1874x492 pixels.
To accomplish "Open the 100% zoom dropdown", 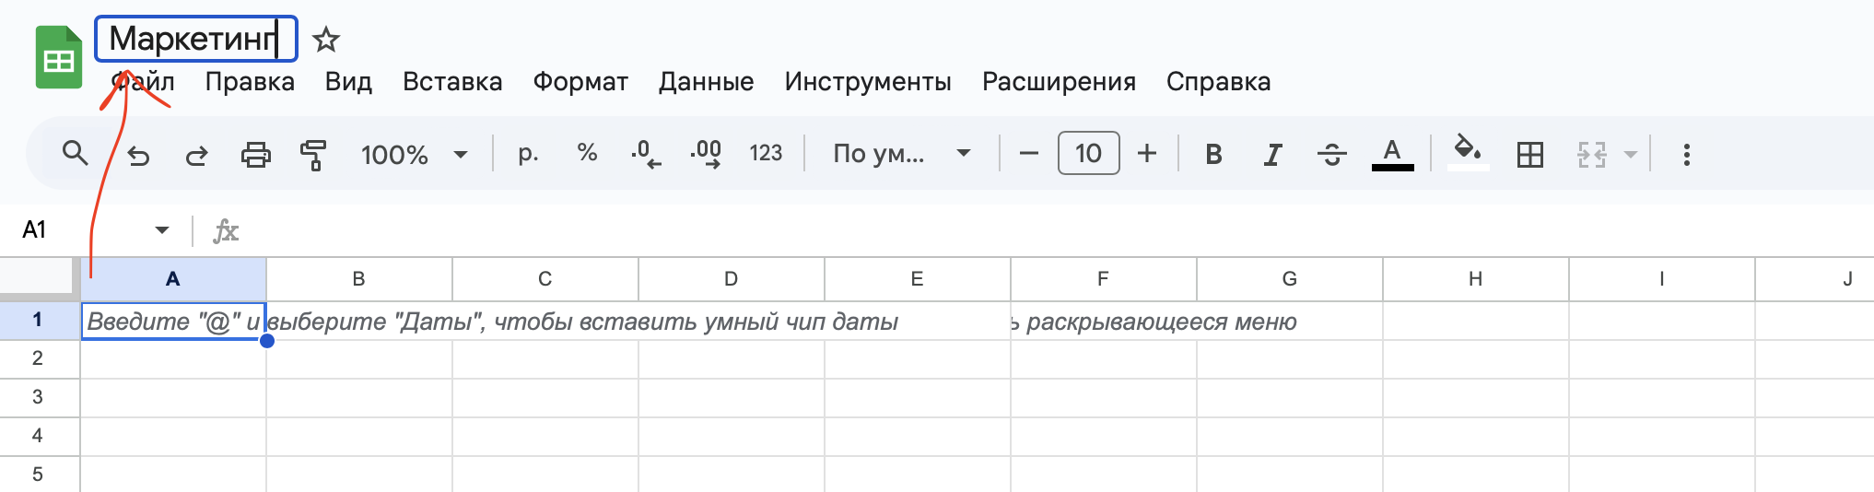I will click(414, 154).
